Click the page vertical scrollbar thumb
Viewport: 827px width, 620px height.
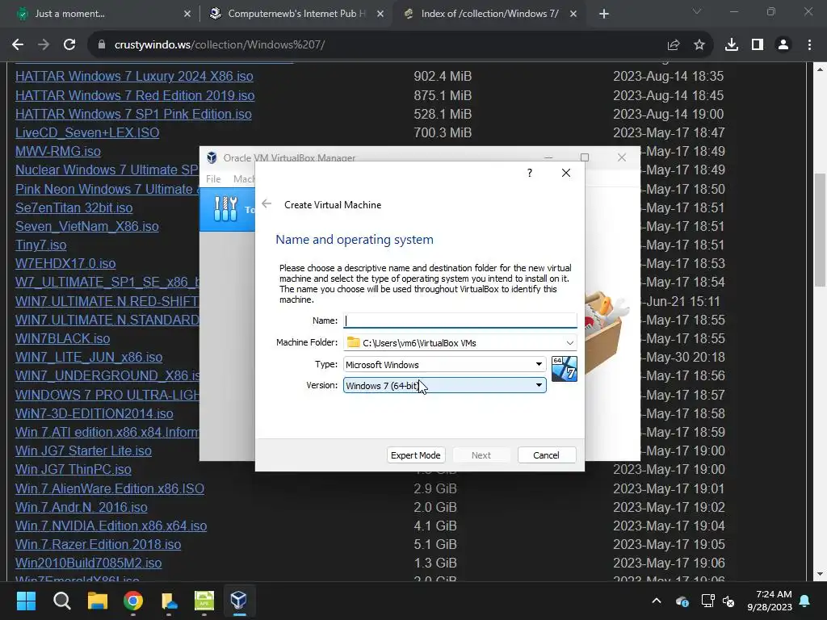coord(820,230)
